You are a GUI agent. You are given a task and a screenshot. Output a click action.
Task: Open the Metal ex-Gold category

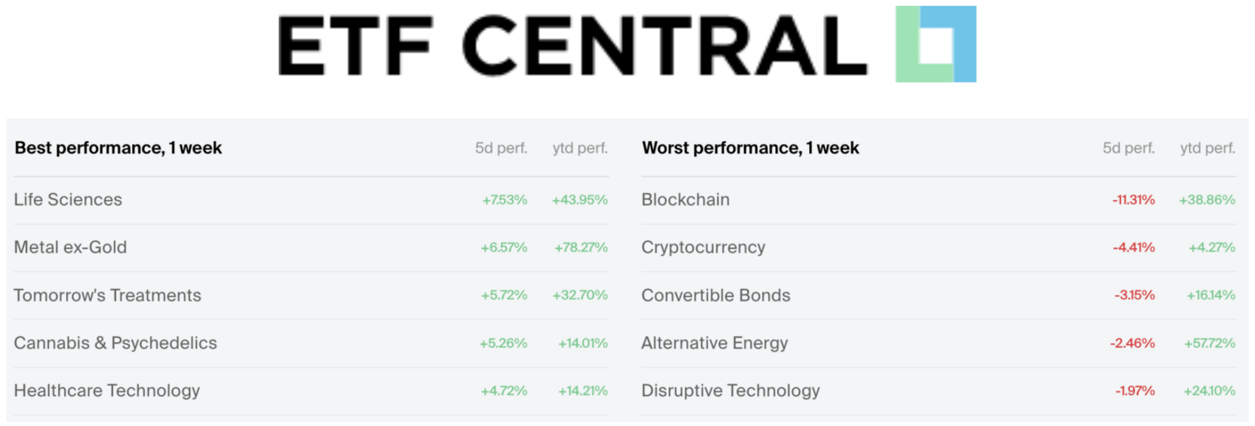[x=71, y=247]
